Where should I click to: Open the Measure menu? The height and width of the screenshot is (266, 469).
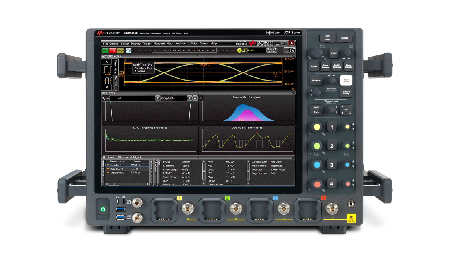point(159,44)
